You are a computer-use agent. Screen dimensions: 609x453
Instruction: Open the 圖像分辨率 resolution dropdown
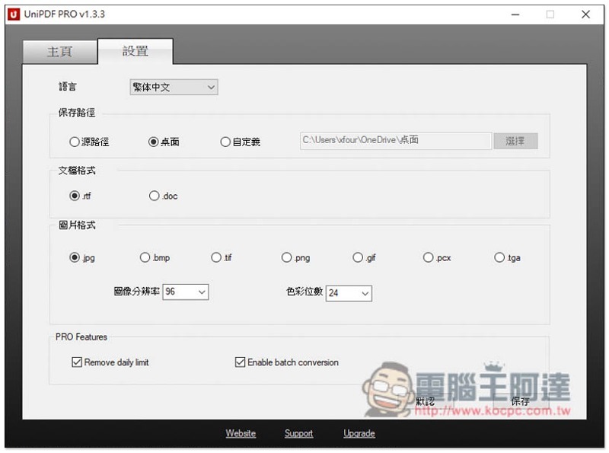pyautogui.click(x=186, y=292)
